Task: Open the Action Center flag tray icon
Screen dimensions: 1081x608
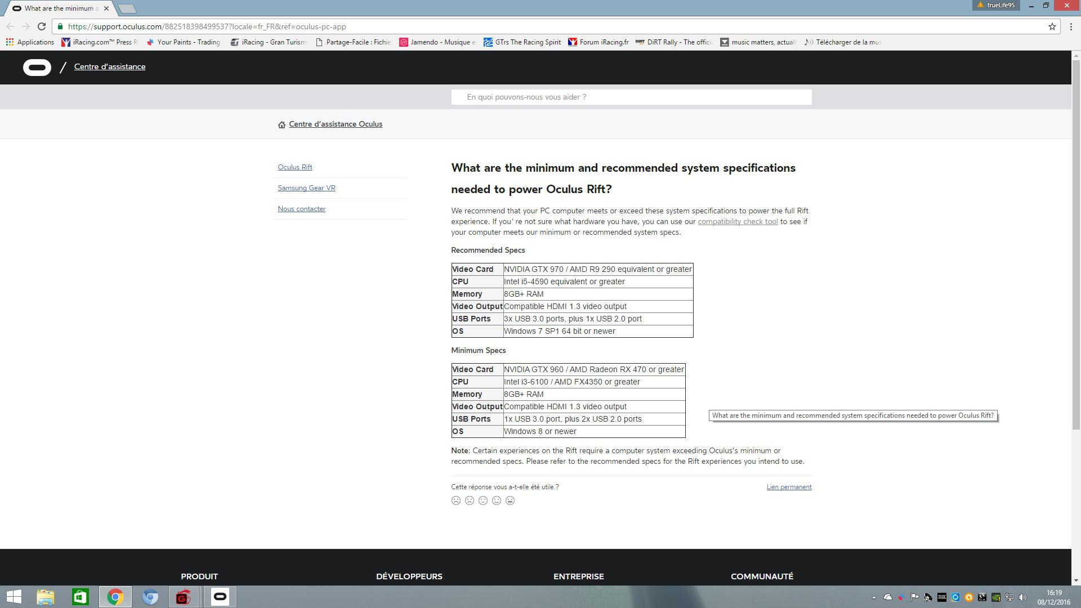Action: (914, 597)
